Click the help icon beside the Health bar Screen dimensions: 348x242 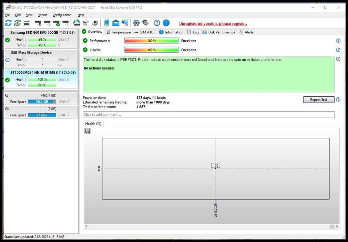(x=338, y=50)
